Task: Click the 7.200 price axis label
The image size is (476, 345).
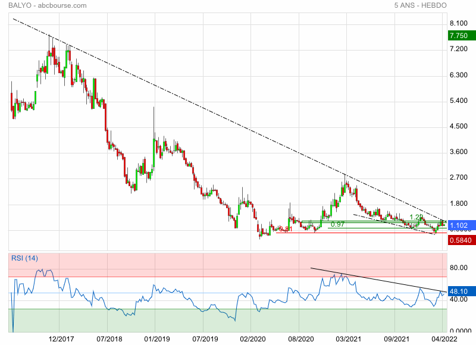Action: click(459, 49)
